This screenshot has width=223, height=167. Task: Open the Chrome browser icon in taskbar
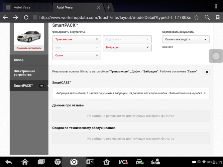(x=58, y=162)
